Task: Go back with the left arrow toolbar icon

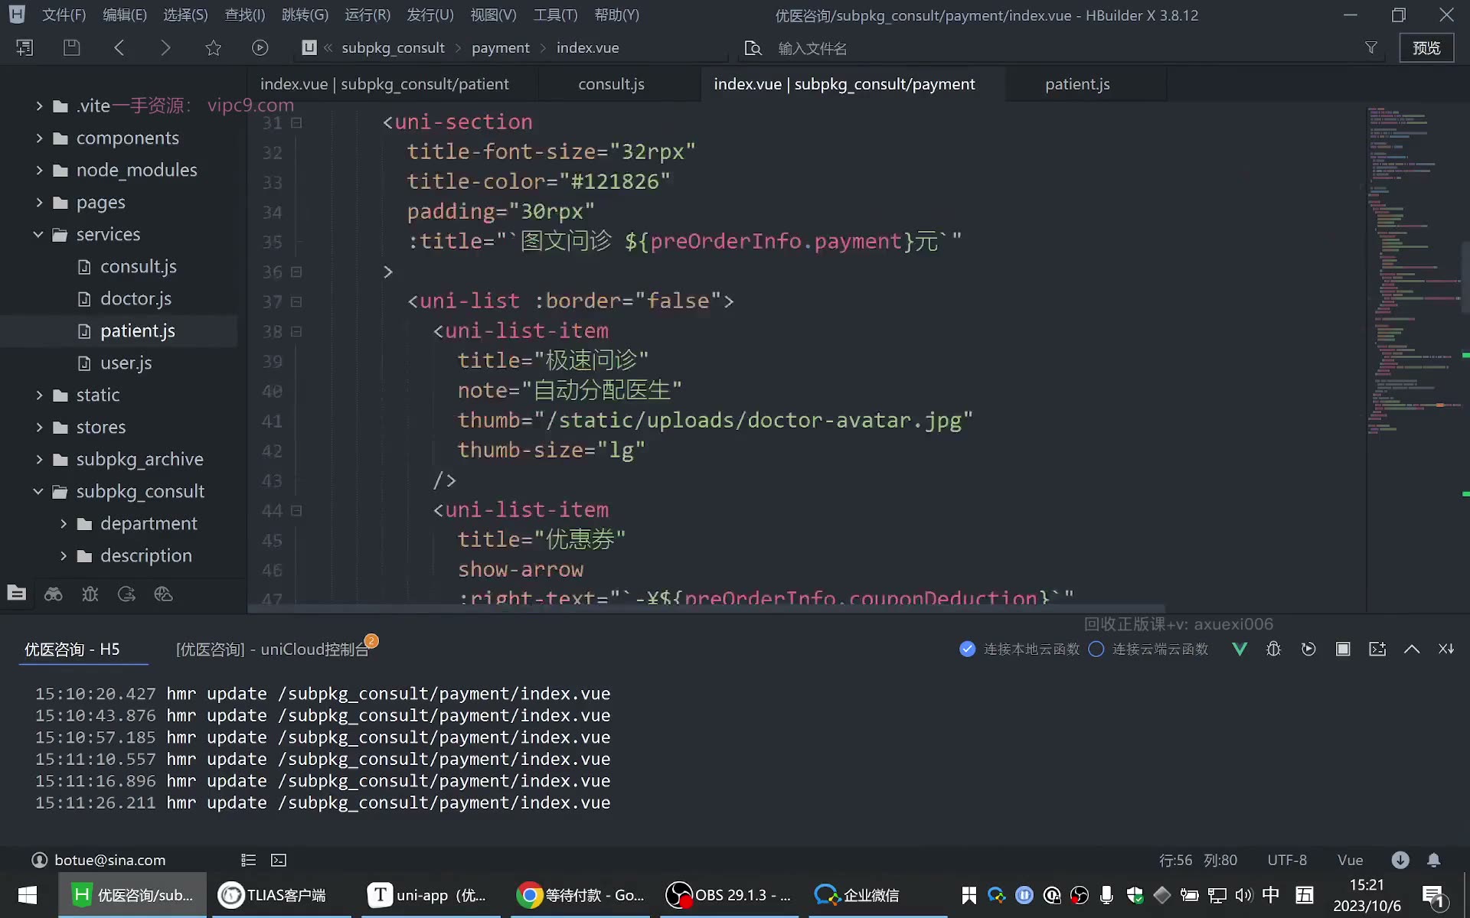Action: 119,47
